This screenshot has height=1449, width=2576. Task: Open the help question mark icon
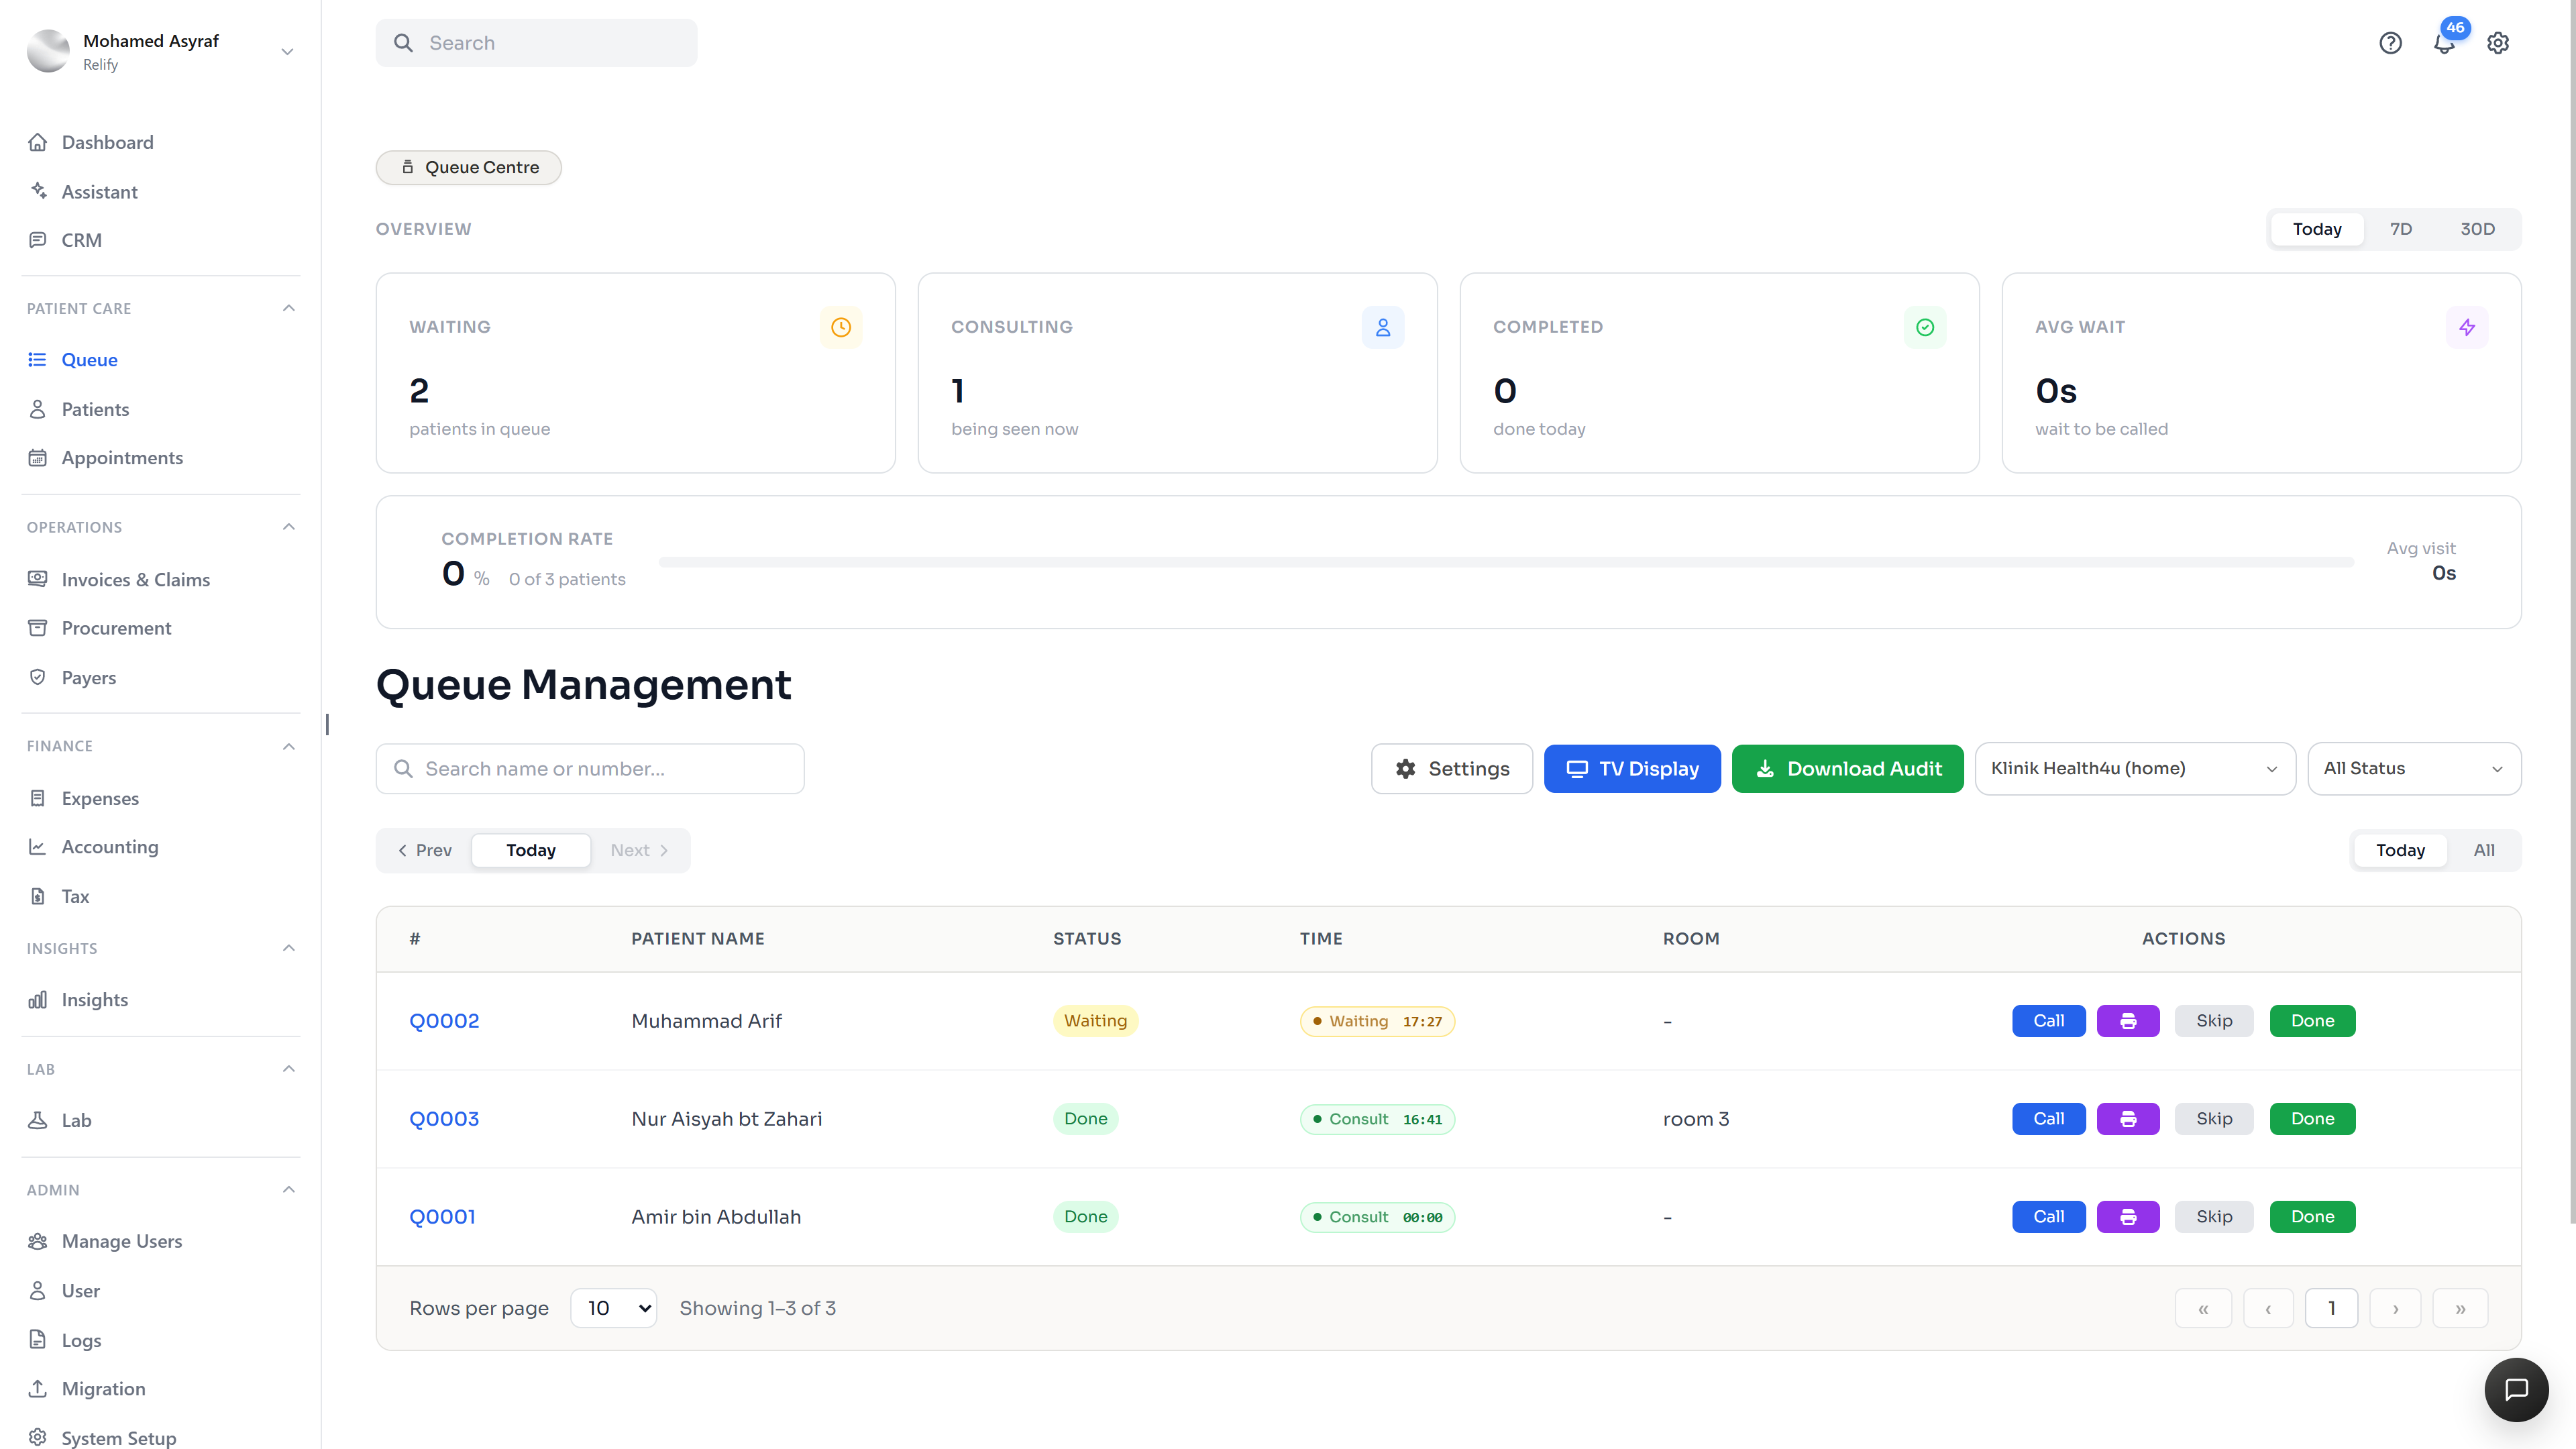click(x=2390, y=43)
